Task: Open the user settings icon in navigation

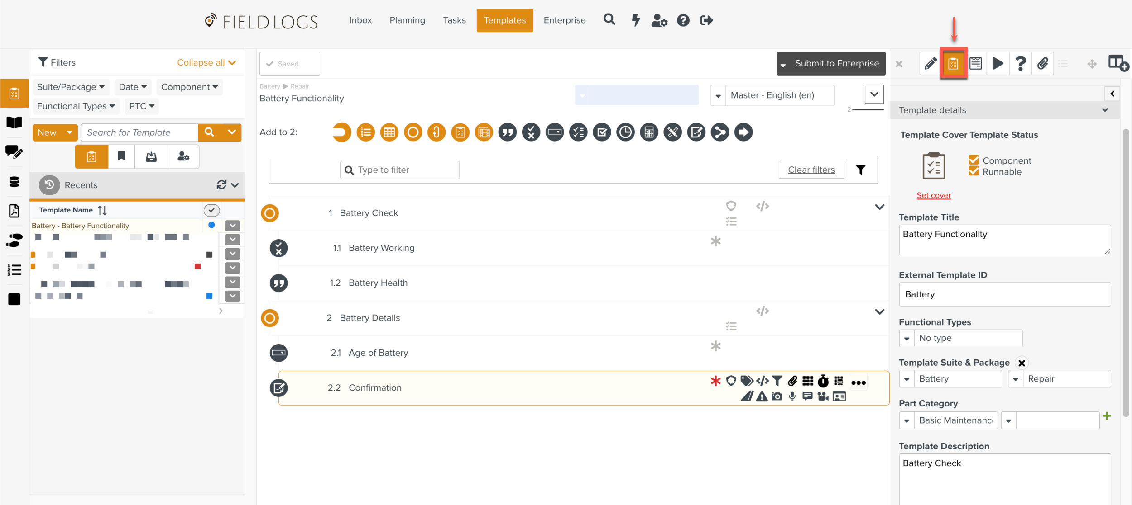Action: [x=659, y=20]
